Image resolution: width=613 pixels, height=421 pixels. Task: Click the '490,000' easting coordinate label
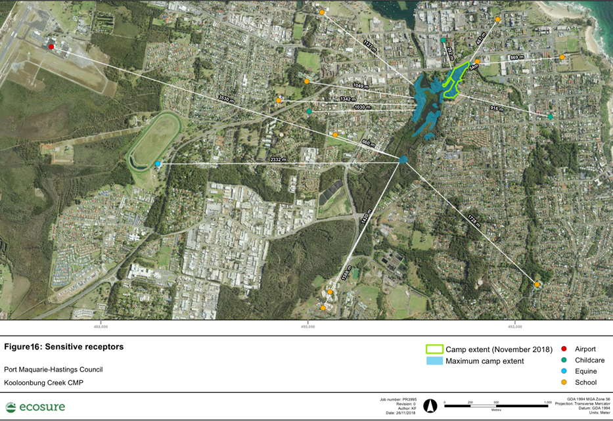coord(308,327)
